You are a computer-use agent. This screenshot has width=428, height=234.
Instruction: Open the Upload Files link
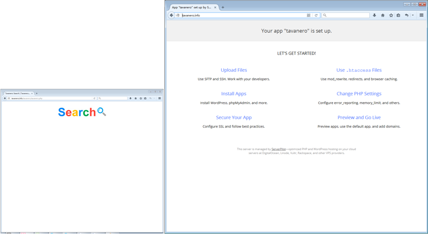pyautogui.click(x=234, y=70)
